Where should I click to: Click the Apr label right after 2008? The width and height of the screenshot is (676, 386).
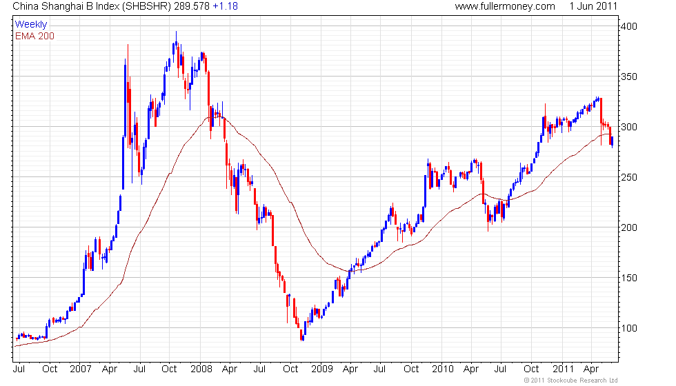point(229,369)
